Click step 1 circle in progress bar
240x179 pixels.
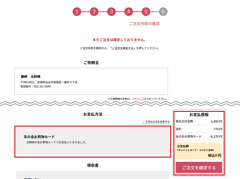click(x=77, y=12)
